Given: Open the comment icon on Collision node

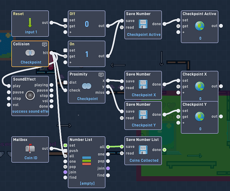Looking at the screenshot, I should tap(45, 44).
